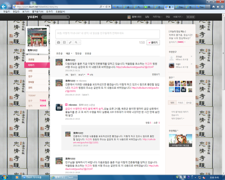Click the yozm search magnifier icon
The image size is (225, 180).
[68, 17]
